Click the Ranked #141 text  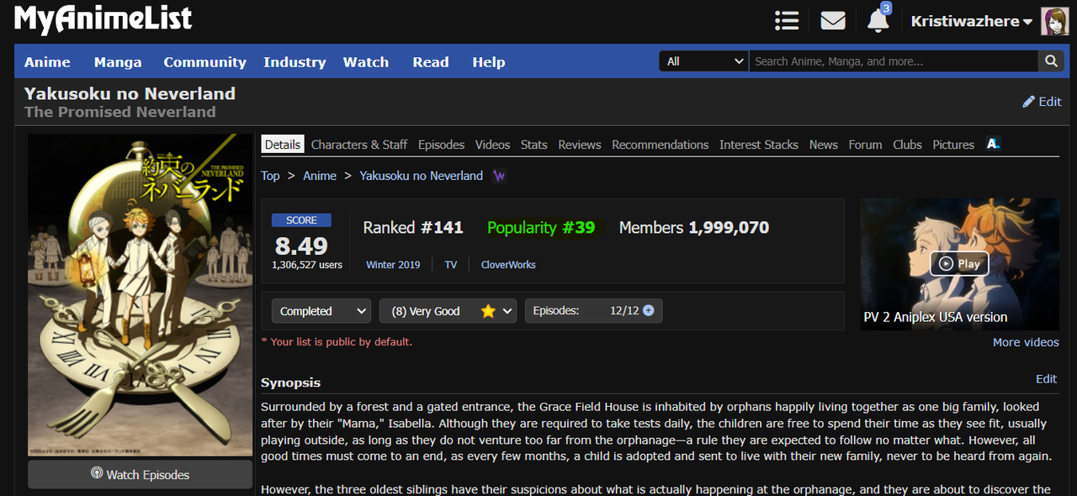(413, 228)
